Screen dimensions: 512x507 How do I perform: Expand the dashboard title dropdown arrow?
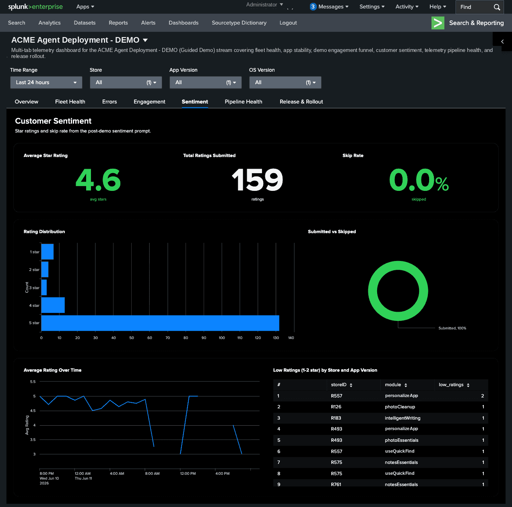coord(145,40)
